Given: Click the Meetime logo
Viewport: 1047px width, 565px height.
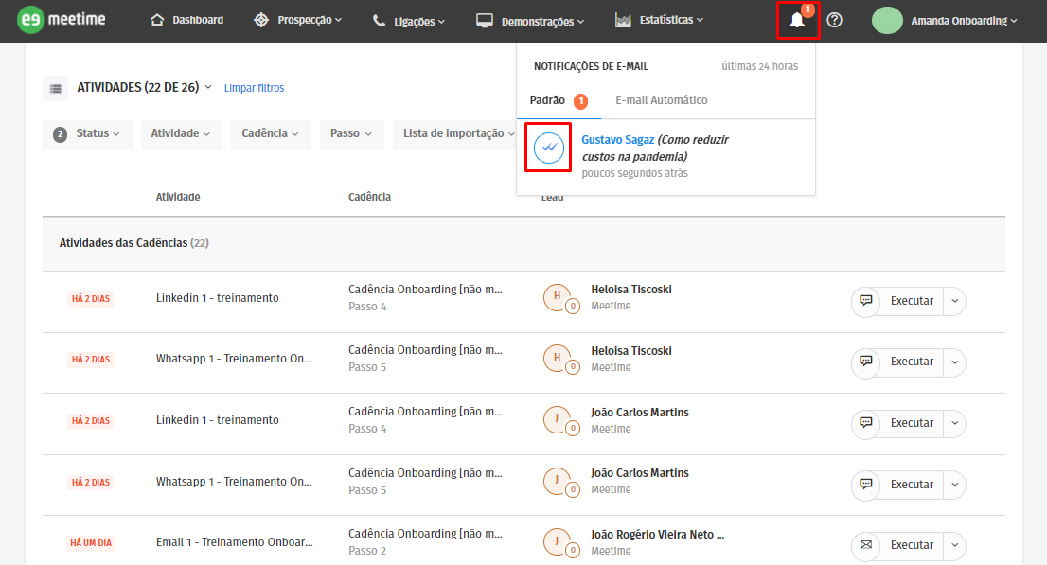Looking at the screenshot, I should click(62, 20).
